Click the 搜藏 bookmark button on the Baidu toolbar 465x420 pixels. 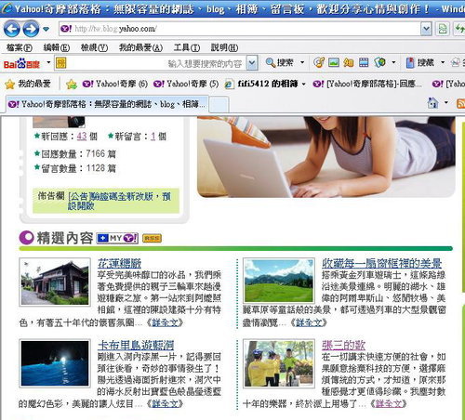click(419, 63)
